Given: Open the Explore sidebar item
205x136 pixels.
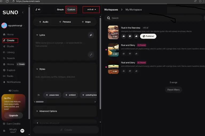Looking at the screenshot, I should (x=9, y=70).
